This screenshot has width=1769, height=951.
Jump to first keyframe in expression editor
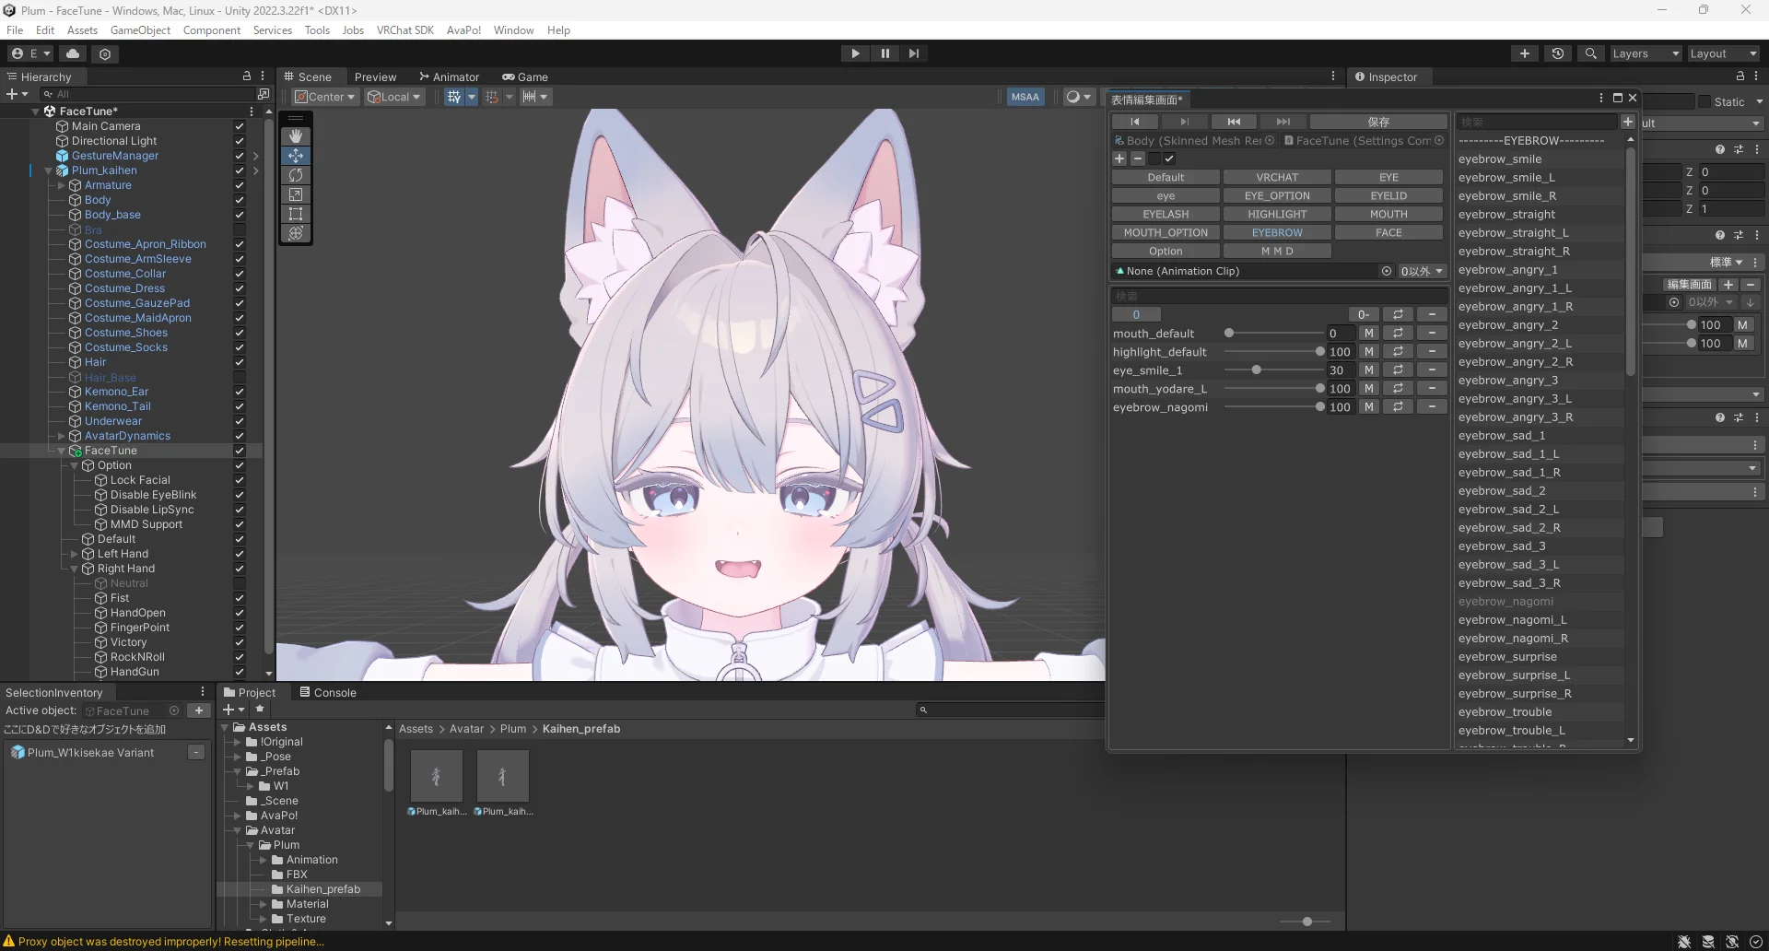pos(1135,122)
